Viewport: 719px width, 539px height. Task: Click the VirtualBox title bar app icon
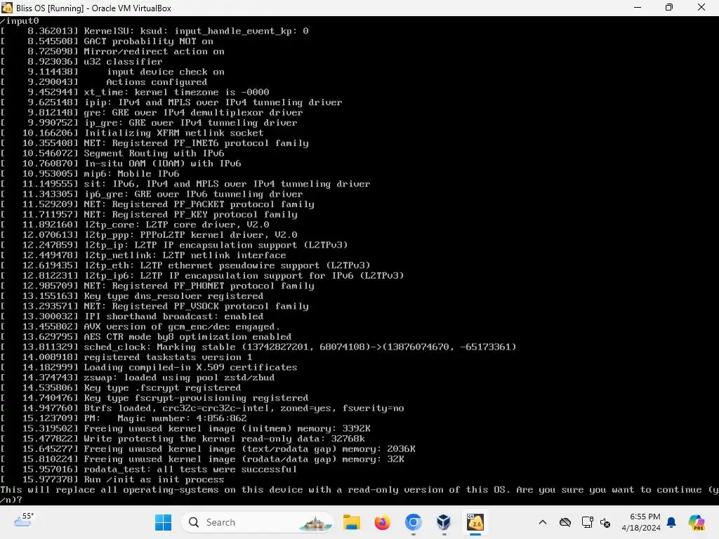point(7,8)
